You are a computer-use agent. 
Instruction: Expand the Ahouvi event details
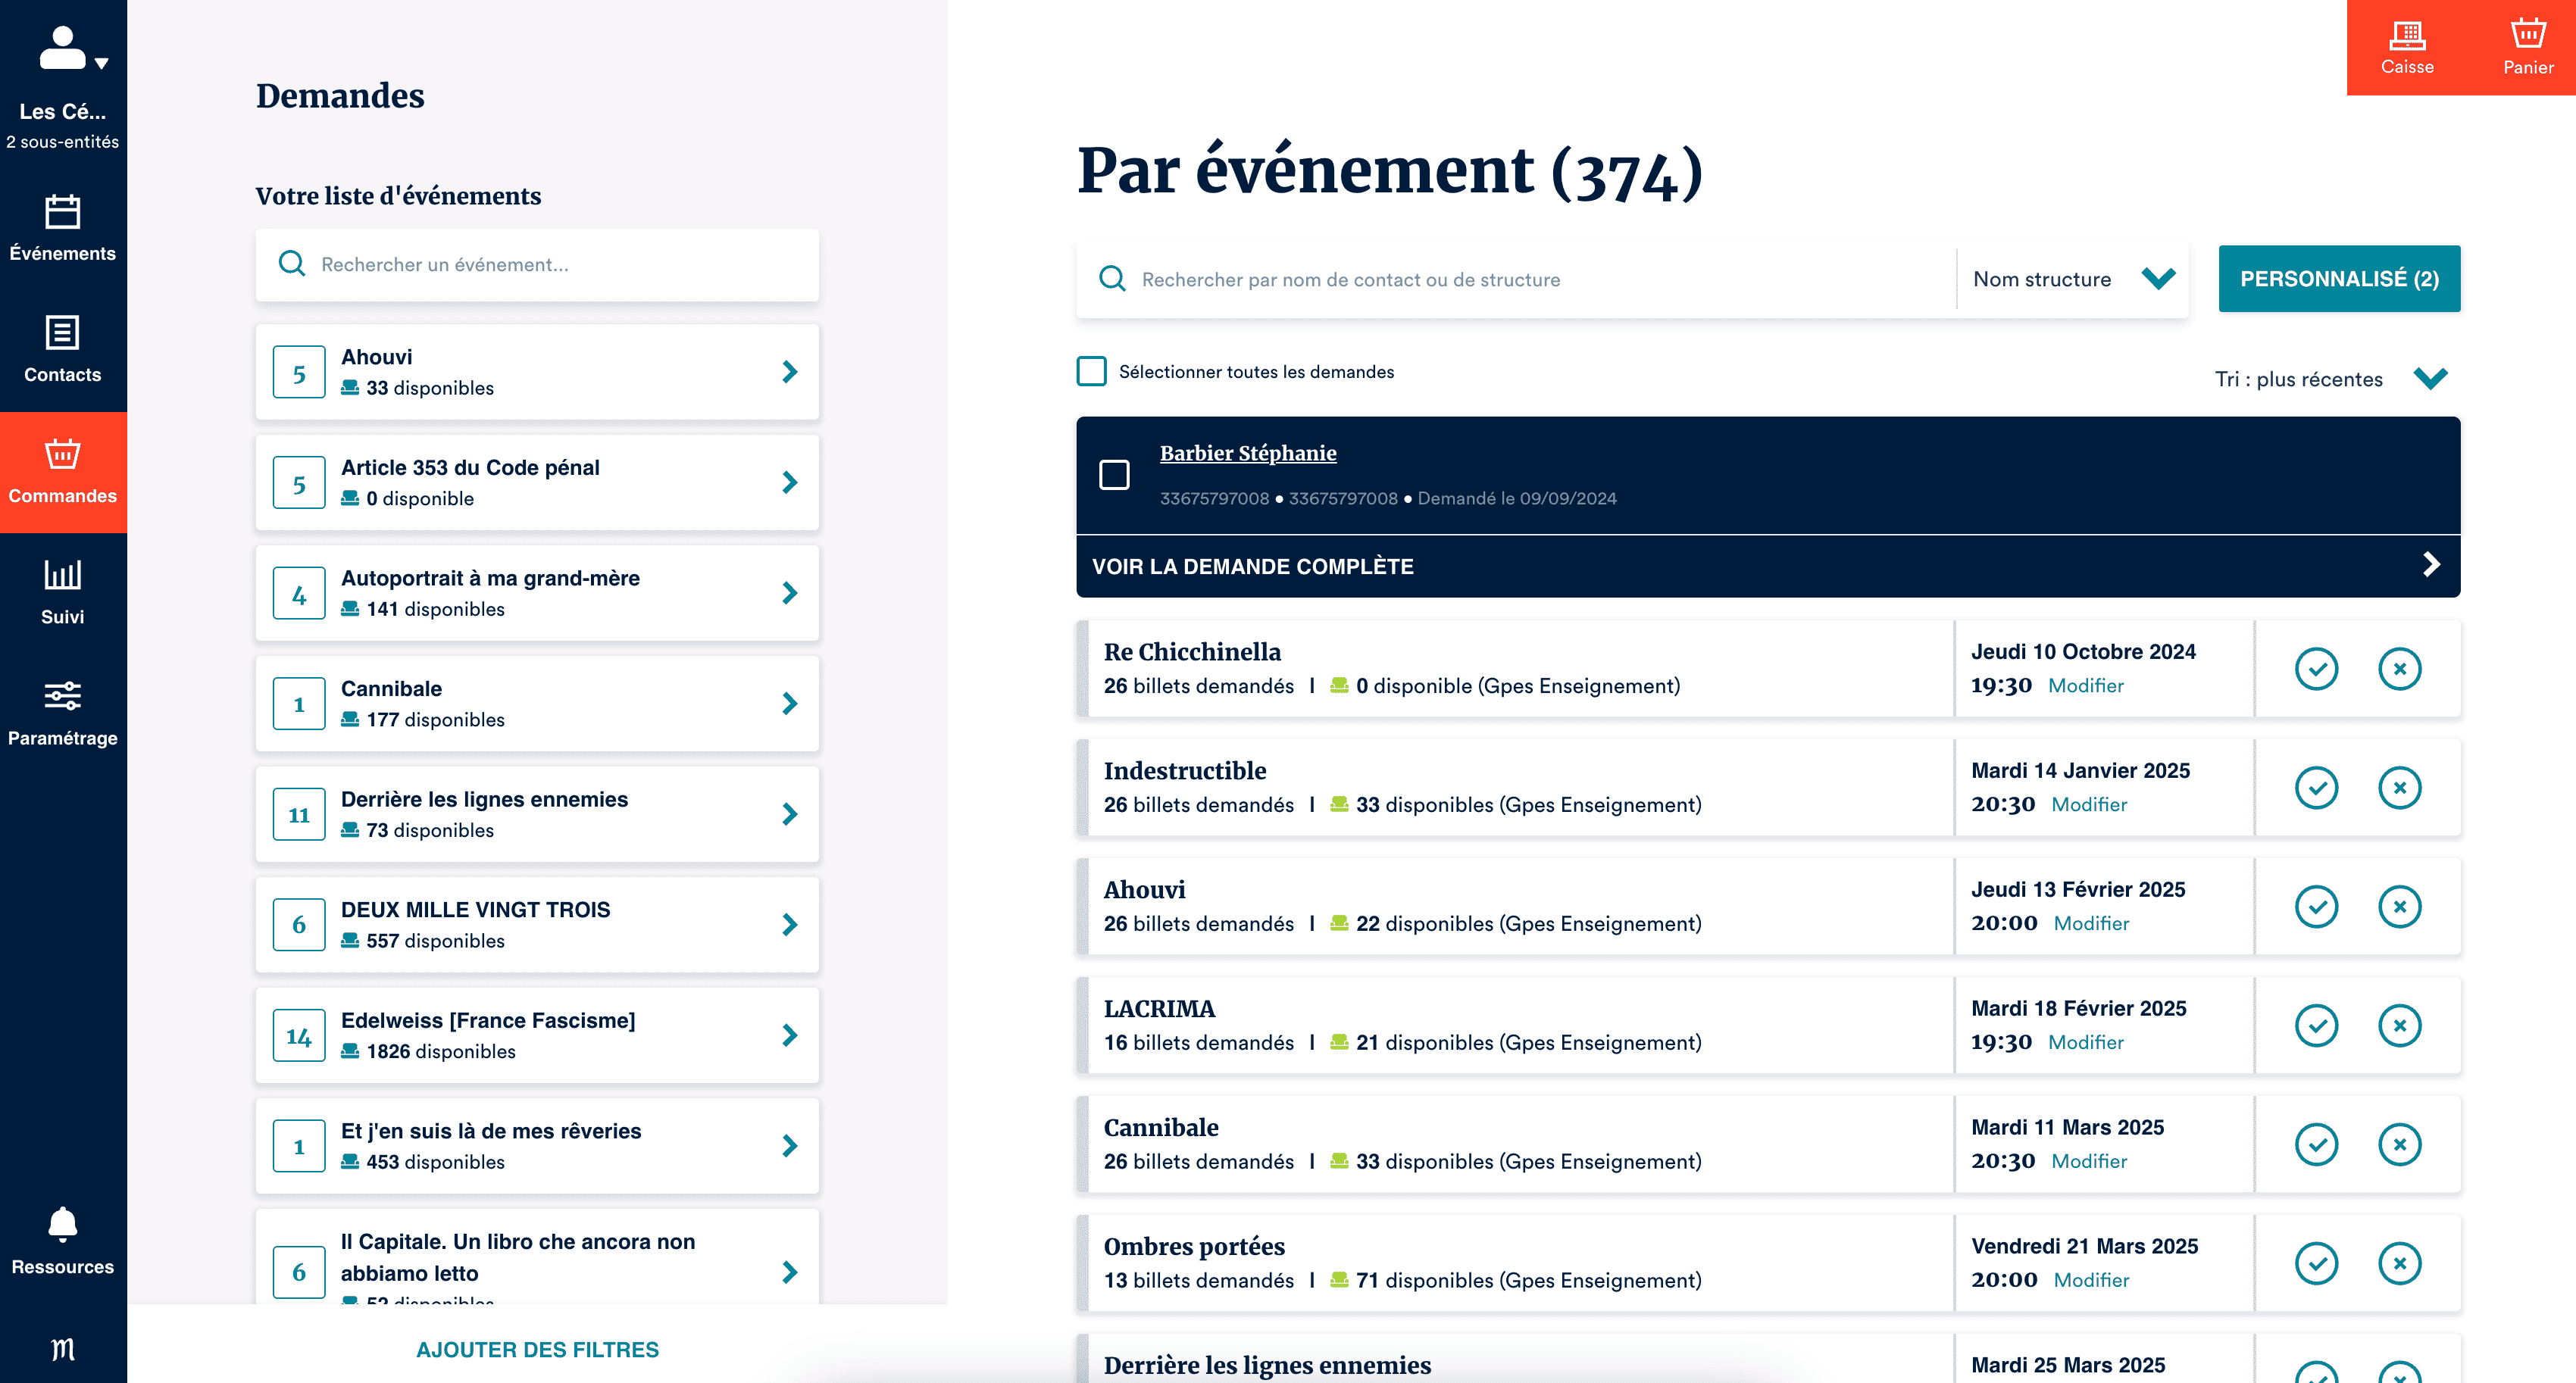point(789,371)
